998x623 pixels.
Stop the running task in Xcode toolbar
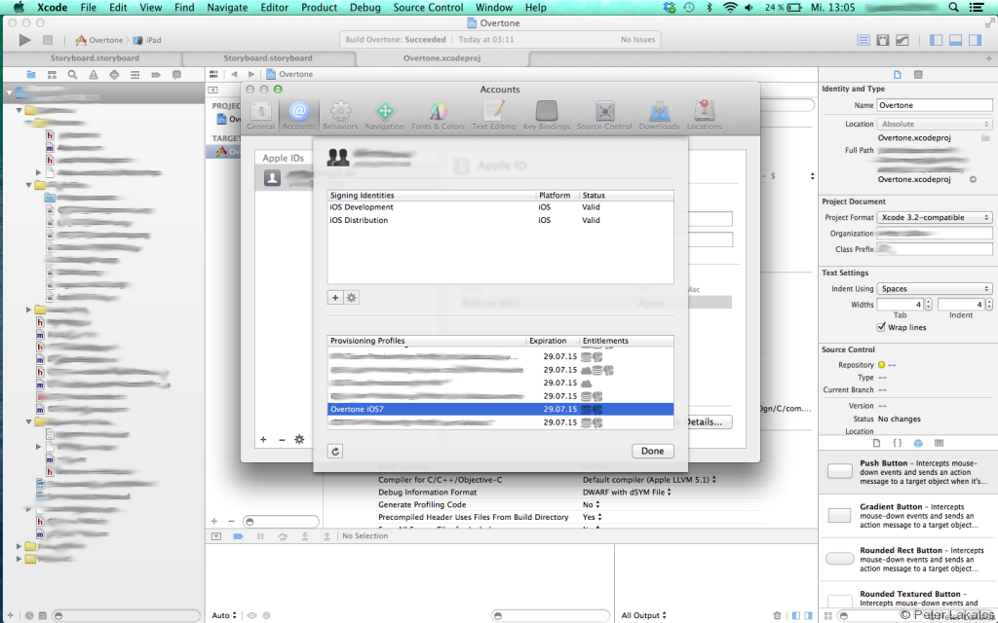(x=48, y=40)
